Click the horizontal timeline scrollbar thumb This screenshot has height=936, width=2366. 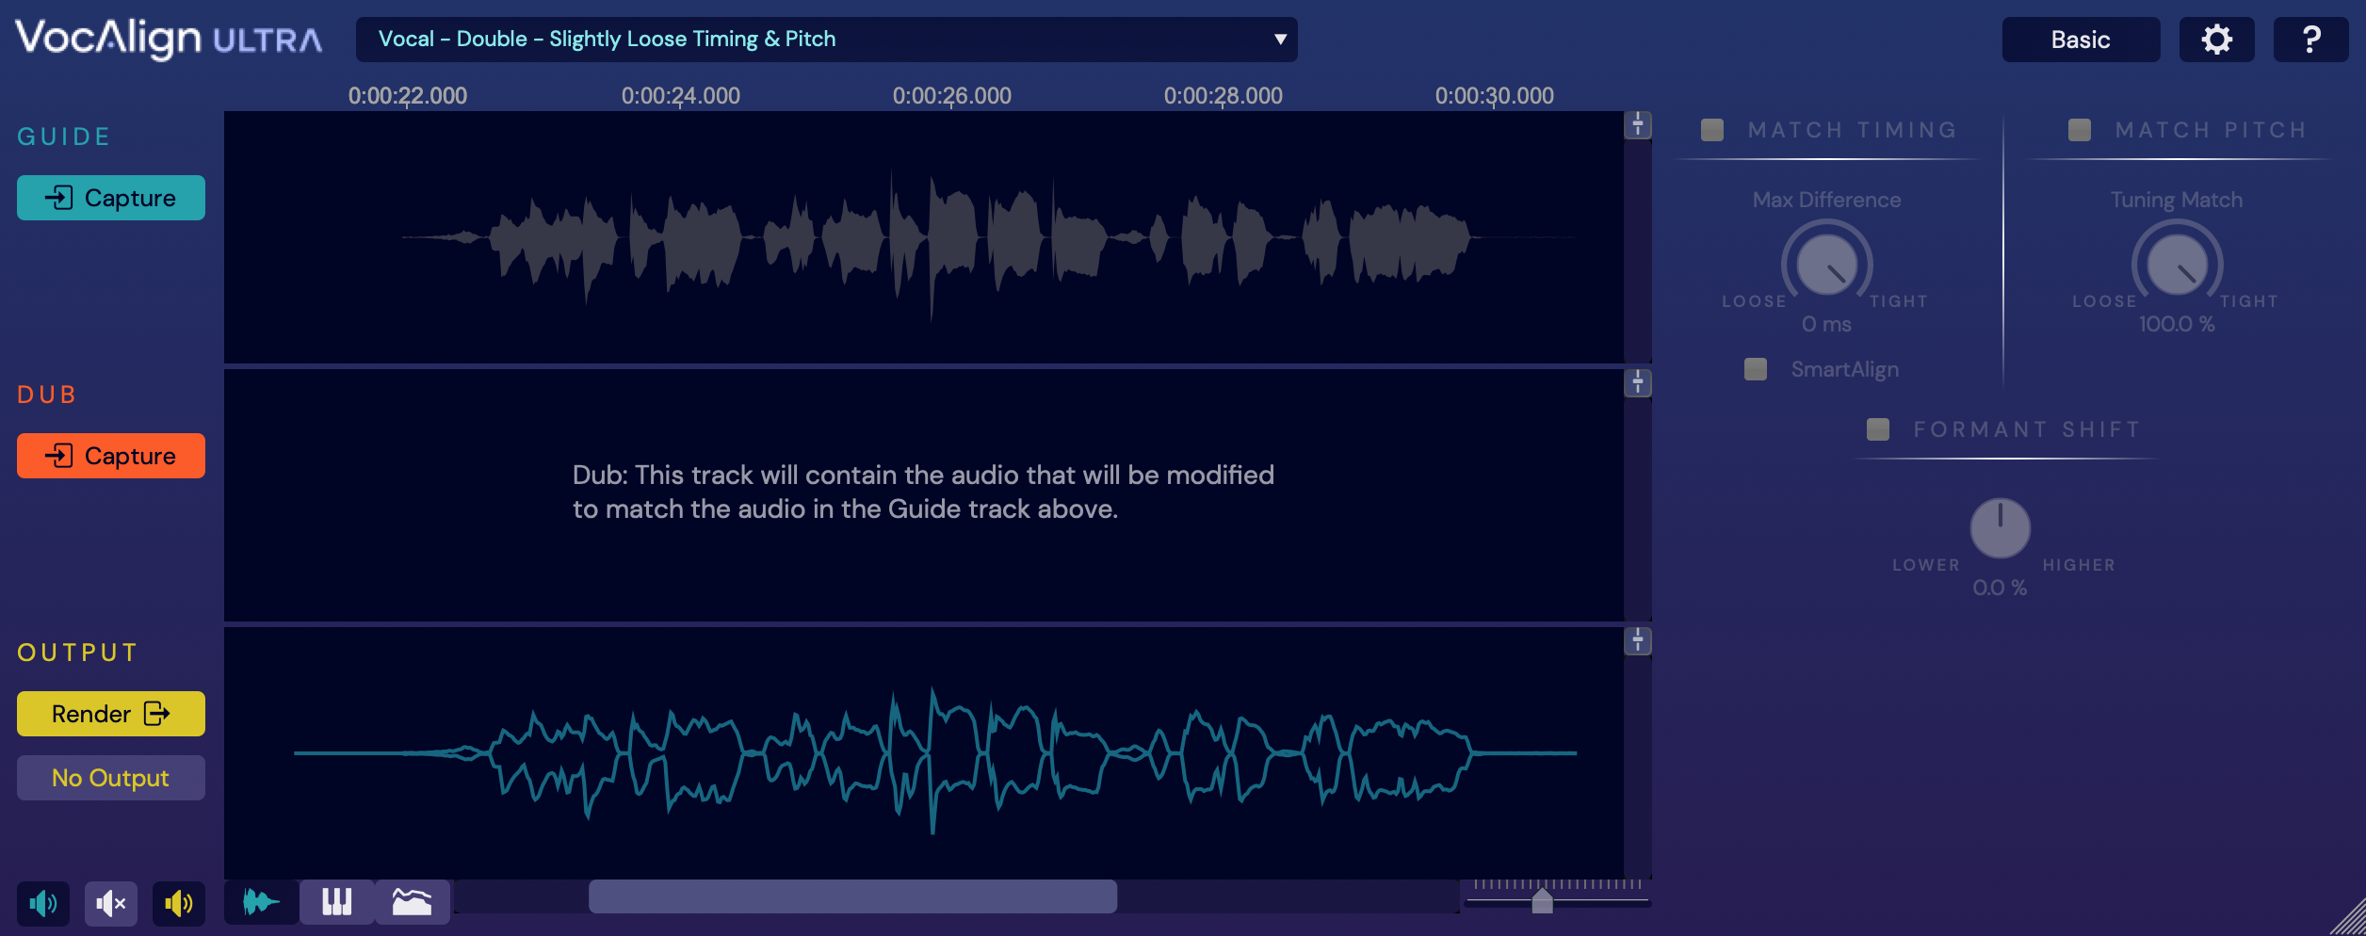(852, 896)
